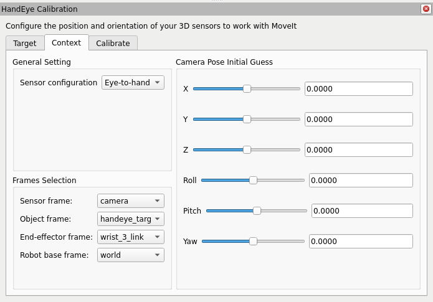Close the HandEye Calibration panel

(426, 9)
